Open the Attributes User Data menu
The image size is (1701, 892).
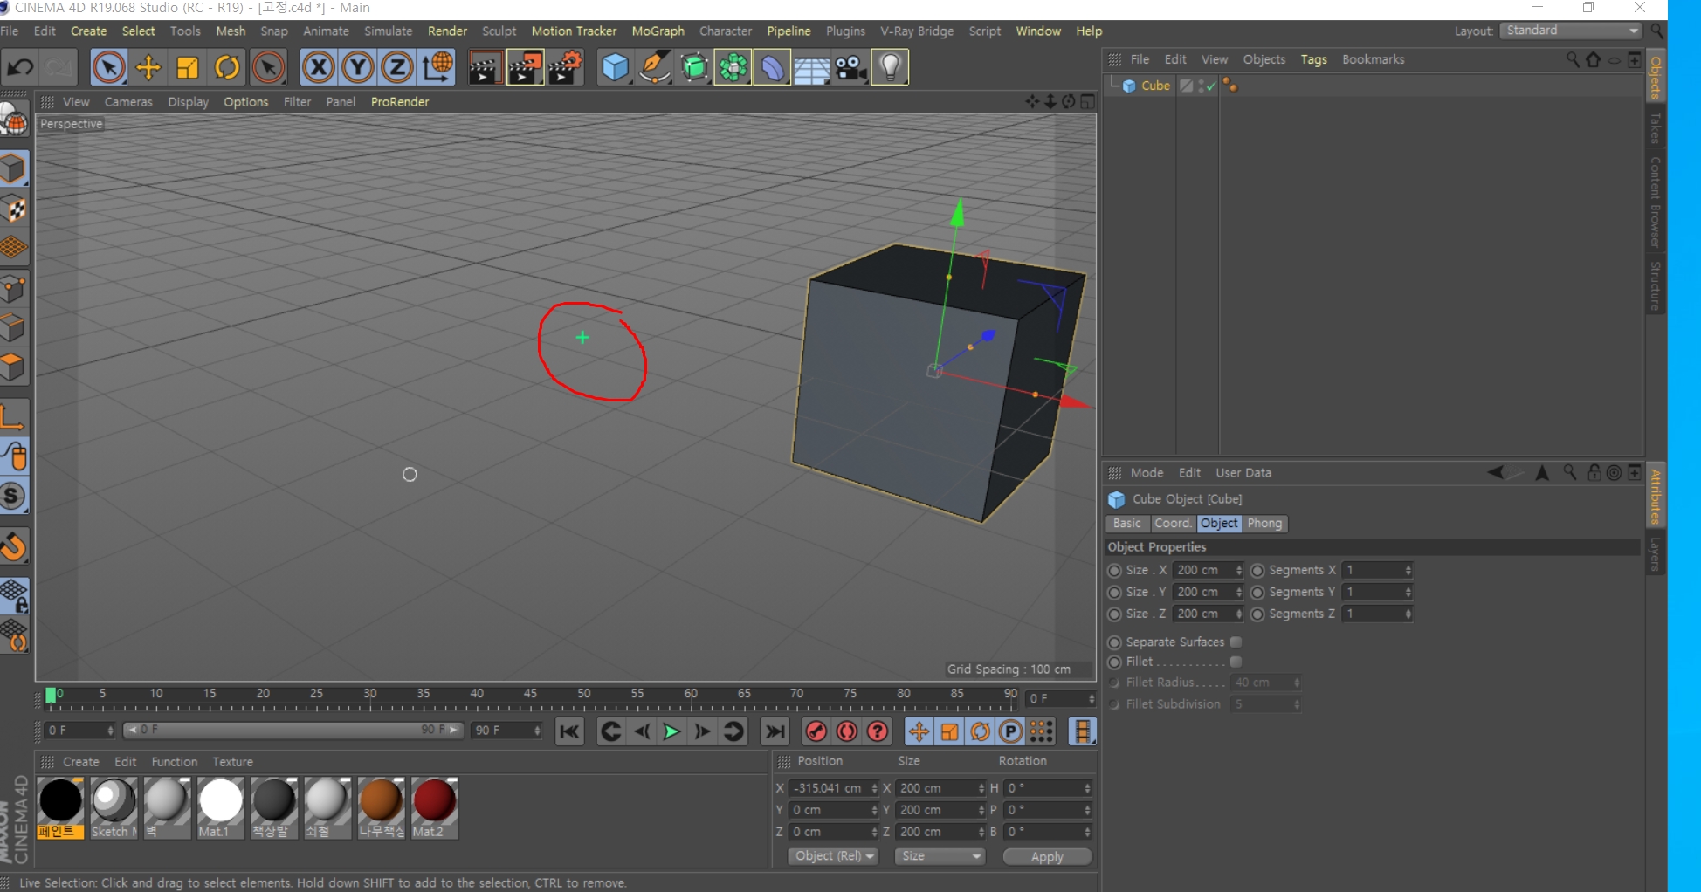point(1243,473)
